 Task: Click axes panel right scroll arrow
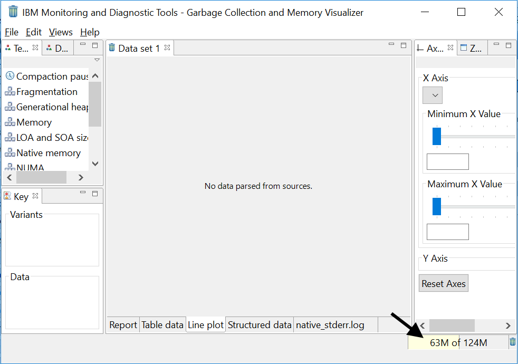pyautogui.click(x=508, y=325)
